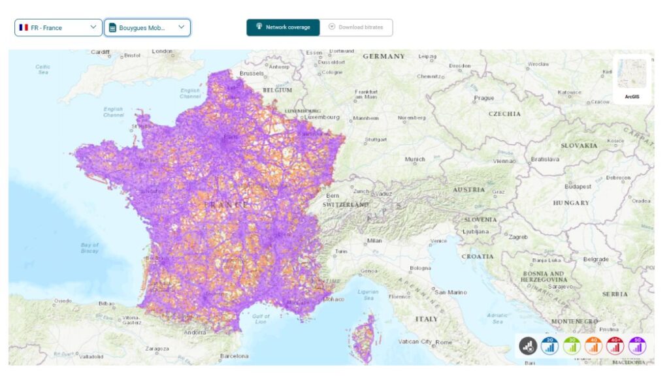The width and height of the screenshot is (669, 376).
Task: Toggle the dark no-signal coverage icon
Action: 528,346
